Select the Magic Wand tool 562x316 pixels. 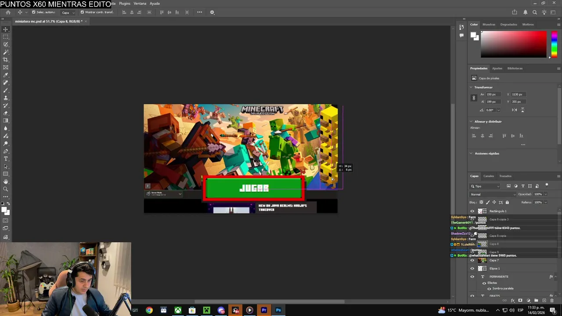point(6,52)
